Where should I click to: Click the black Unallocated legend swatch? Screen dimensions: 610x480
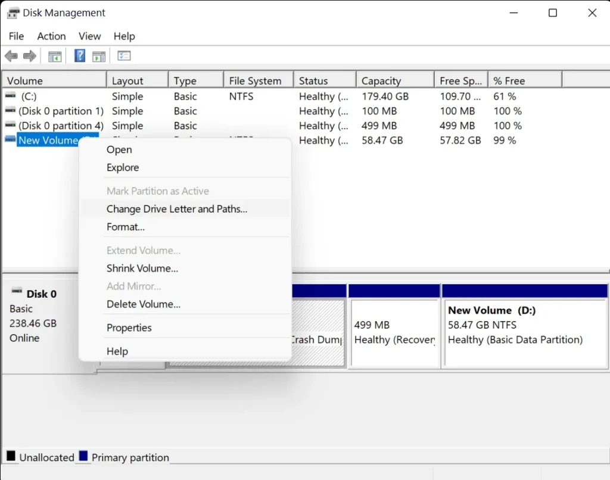pyautogui.click(x=11, y=456)
